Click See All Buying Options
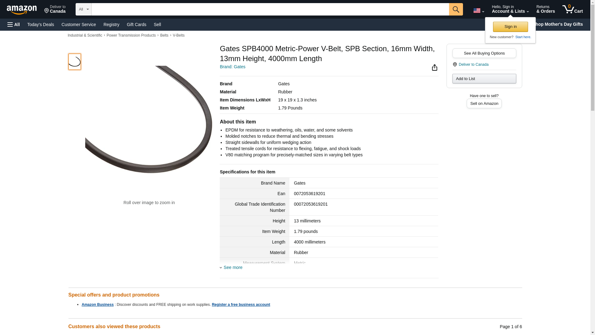This screenshot has width=595, height=335. tap(484, 53)
